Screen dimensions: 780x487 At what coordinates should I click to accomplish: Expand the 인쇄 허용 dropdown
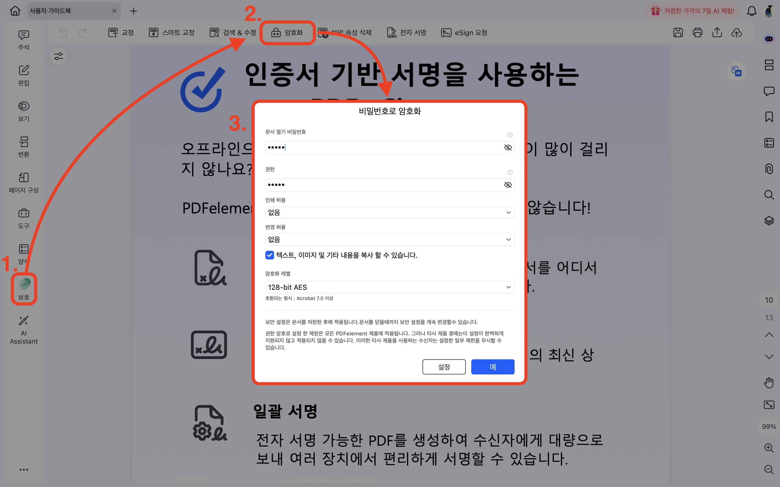[389, 213]
